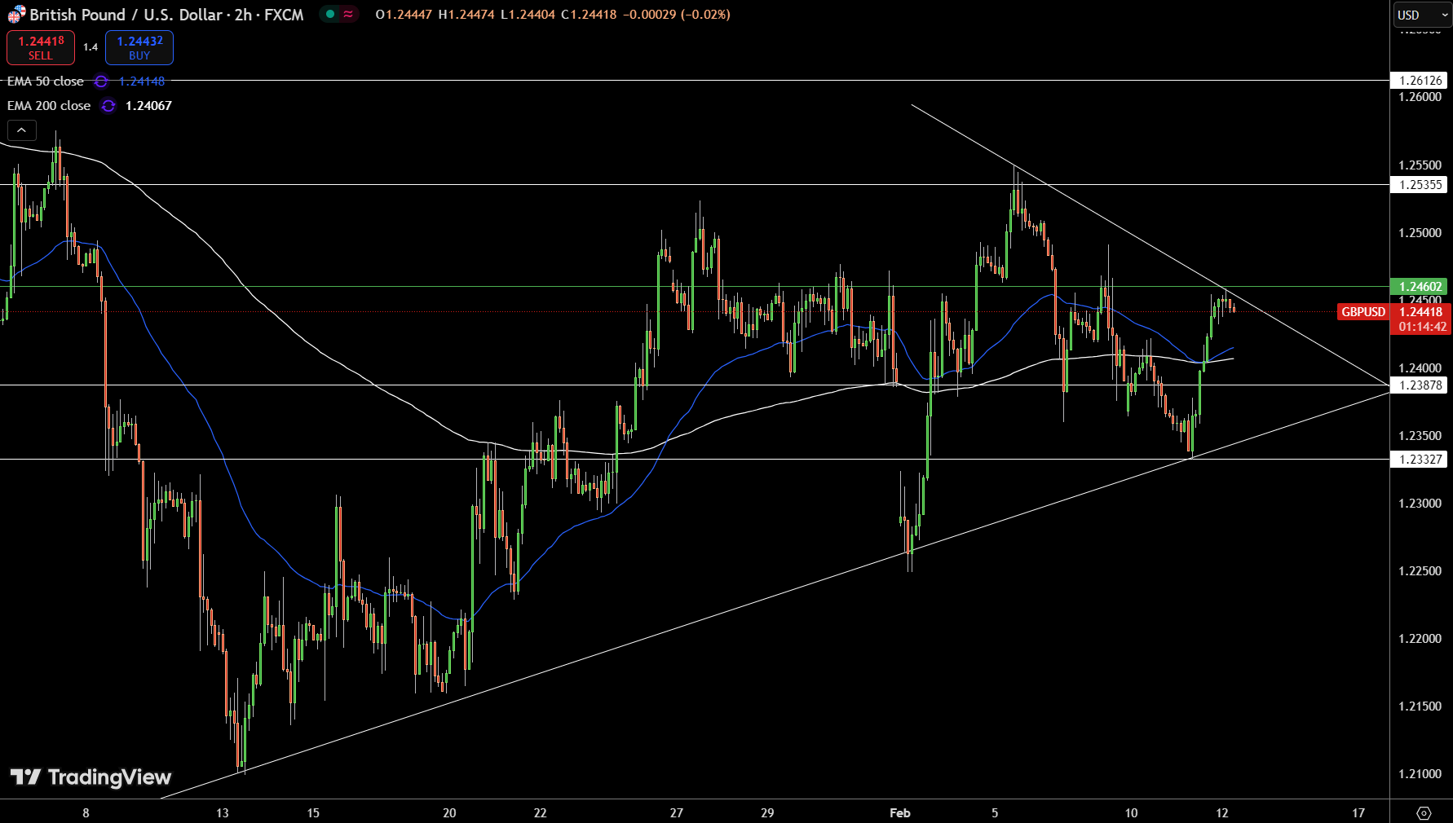Click the 1.23878 price line label
The height and width of the screenshot is (823, 1453).
point(1419,385)
